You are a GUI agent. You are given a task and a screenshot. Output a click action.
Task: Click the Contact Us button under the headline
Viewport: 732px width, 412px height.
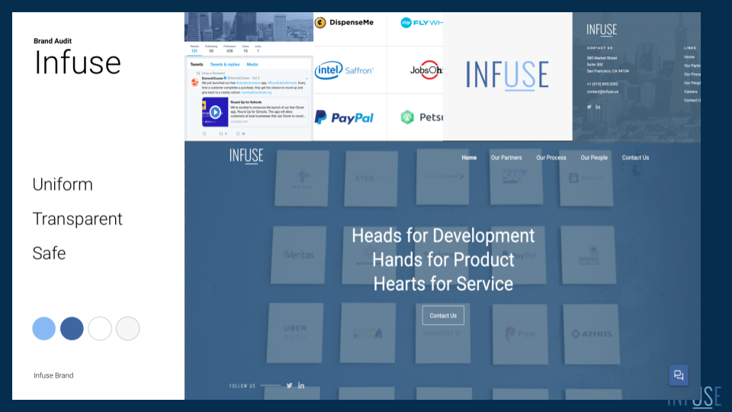click(443, 315)
